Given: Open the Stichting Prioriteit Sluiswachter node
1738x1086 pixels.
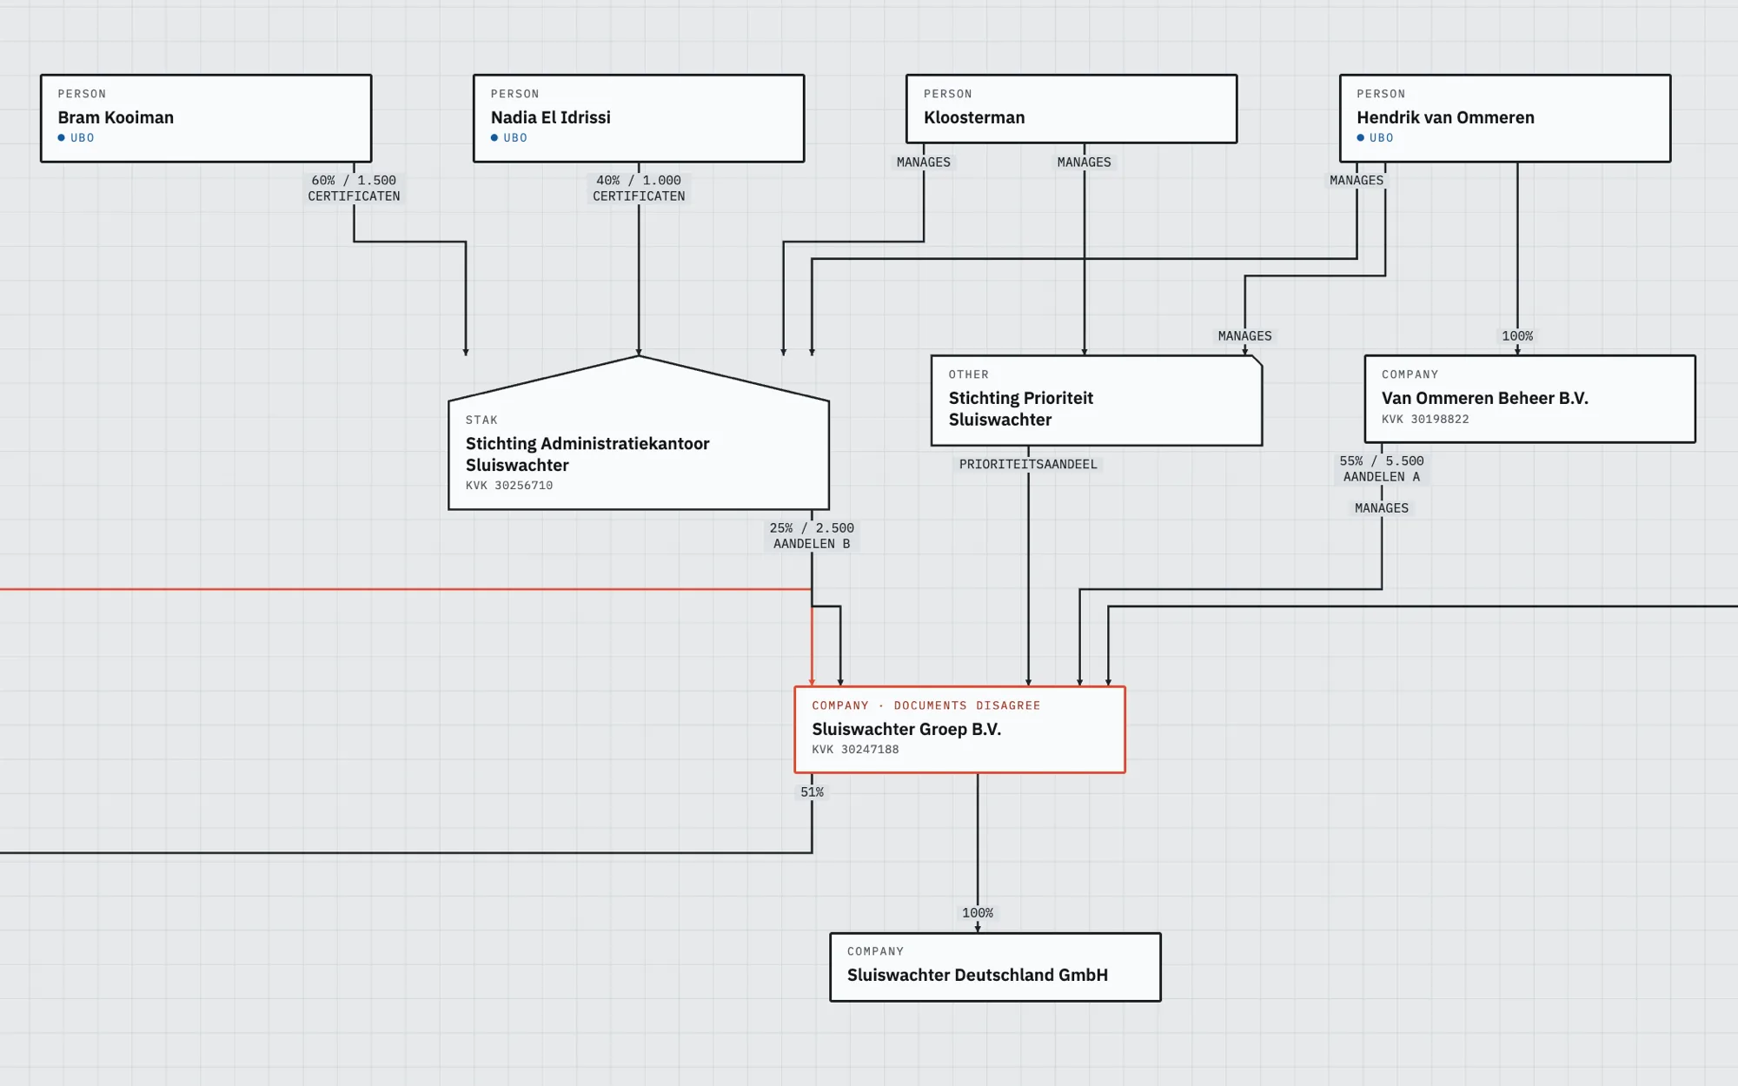Looking at the screenshot, I should pos(1097,401).
